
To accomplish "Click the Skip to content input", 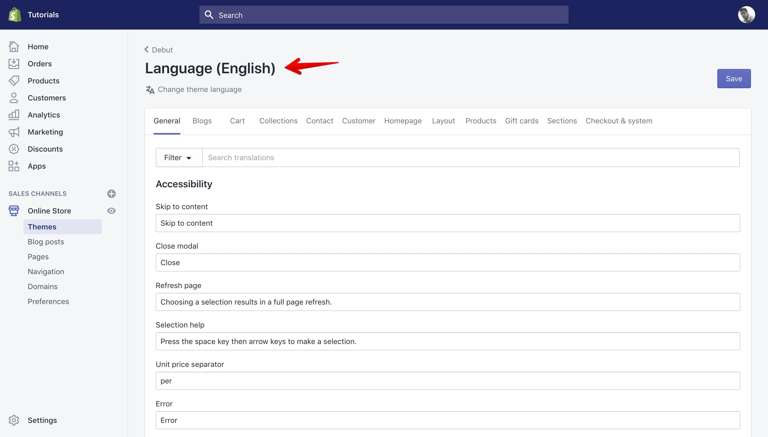I will [448, 223].
